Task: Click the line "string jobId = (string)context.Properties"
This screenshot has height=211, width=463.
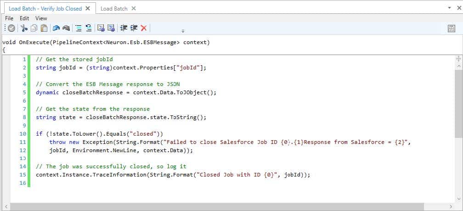Action: click(x=121, y=68)
